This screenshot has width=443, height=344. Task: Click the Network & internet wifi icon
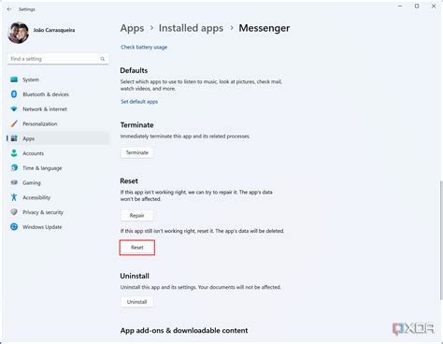tap(14, 109)
